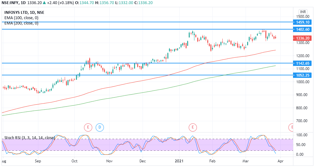This screenshot has width=315, height=168.
Task: Click the blue dividend D marker
Action: click(100, 127)
